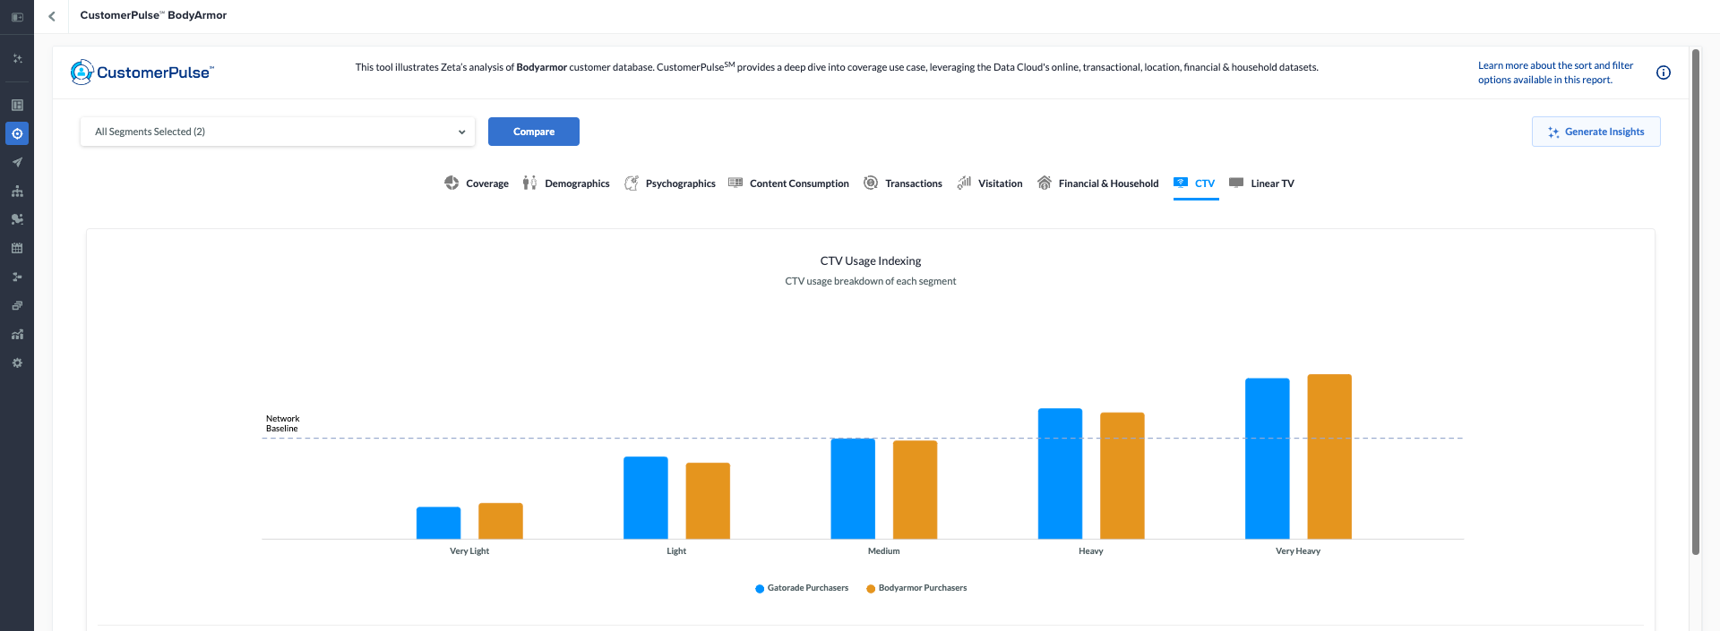
Task: Open the hierarchy org-chart sidebar icon
Action: pos(17,191)
